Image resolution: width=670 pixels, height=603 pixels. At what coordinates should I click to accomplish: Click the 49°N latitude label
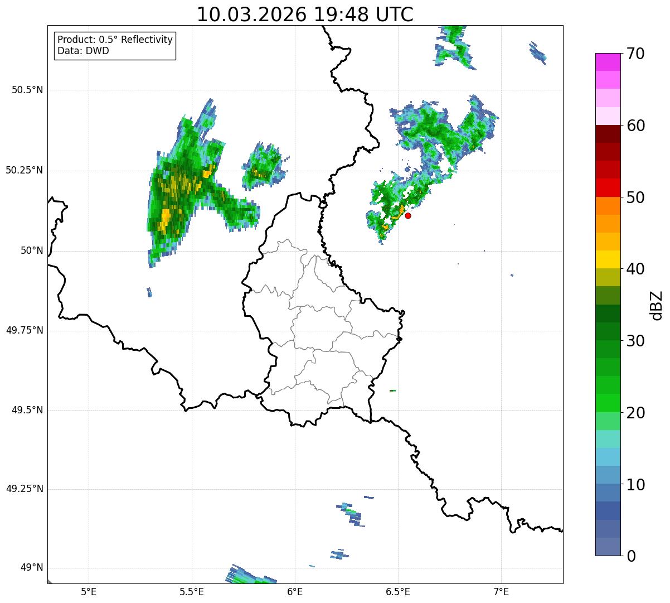pyautogui.click(x=32, y=567)
